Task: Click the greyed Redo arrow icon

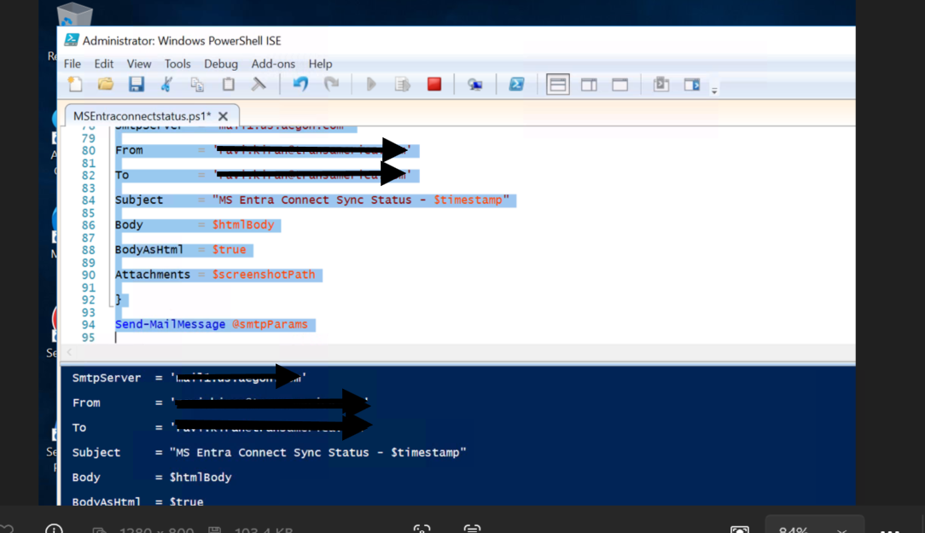Action: (x=332, y=84)
